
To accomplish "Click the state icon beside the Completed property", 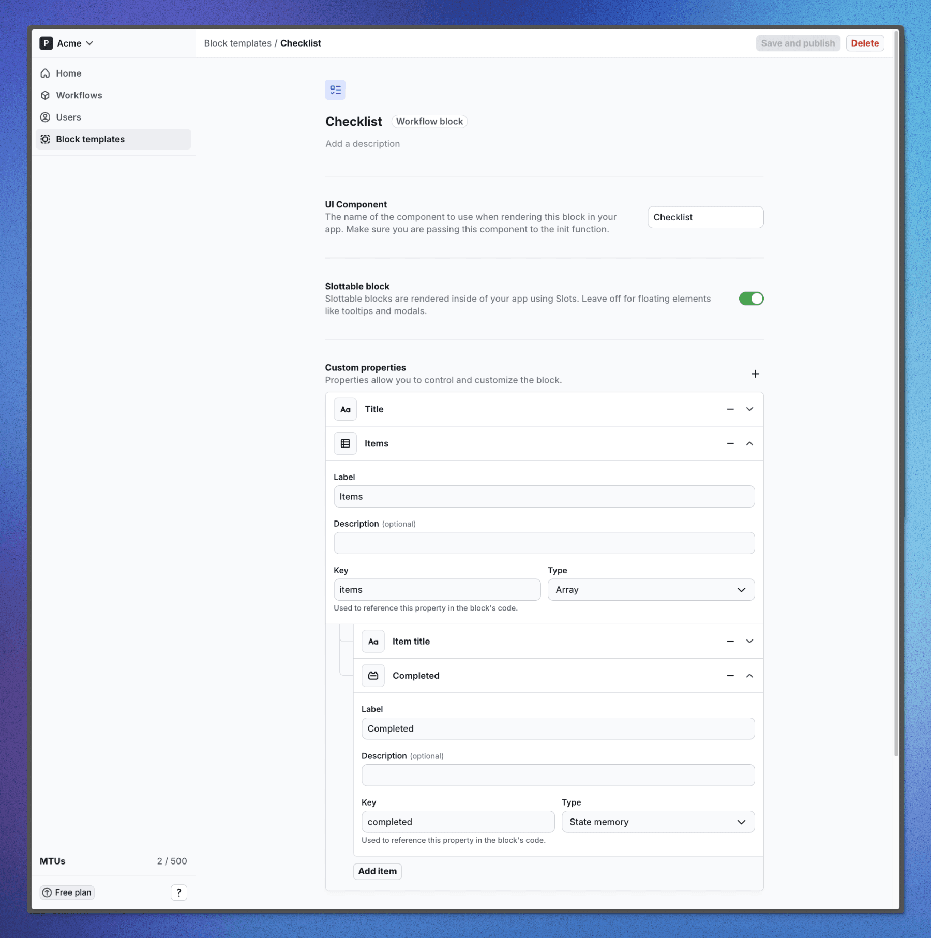I will (373, 675).
